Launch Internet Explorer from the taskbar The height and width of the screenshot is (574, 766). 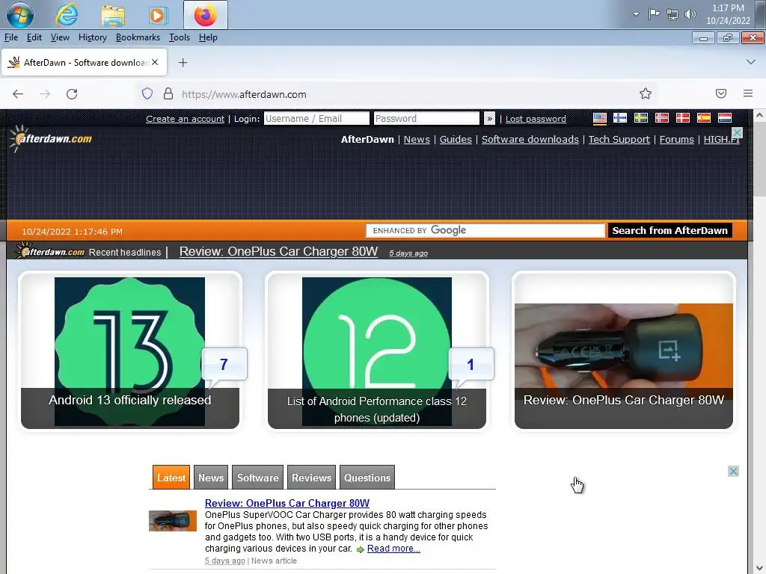tap(67, 15)
